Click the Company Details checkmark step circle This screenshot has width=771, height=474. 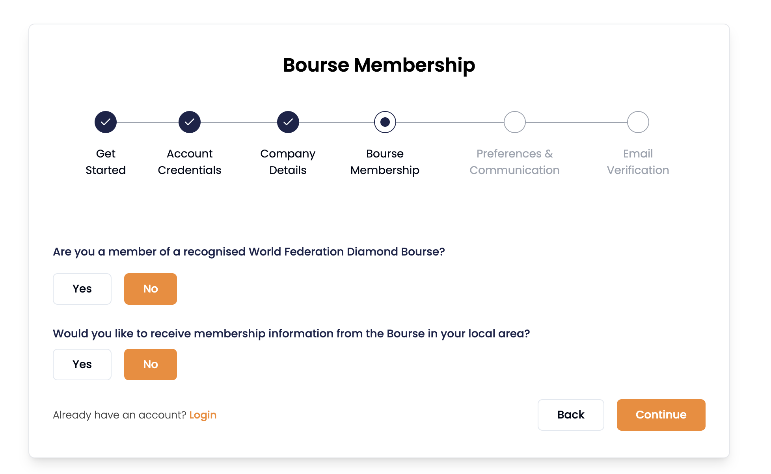coord(288,122)
